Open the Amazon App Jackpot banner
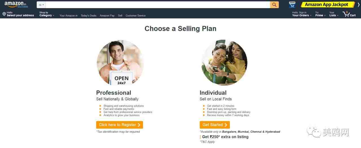361x148 pixels. (x=327, y=5)
